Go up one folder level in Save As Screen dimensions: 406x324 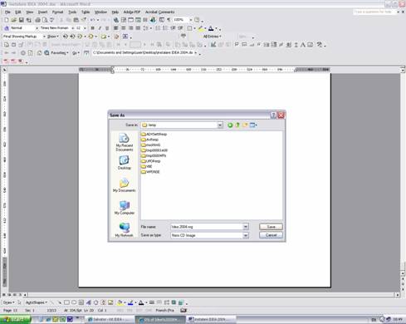pos(237,125)
